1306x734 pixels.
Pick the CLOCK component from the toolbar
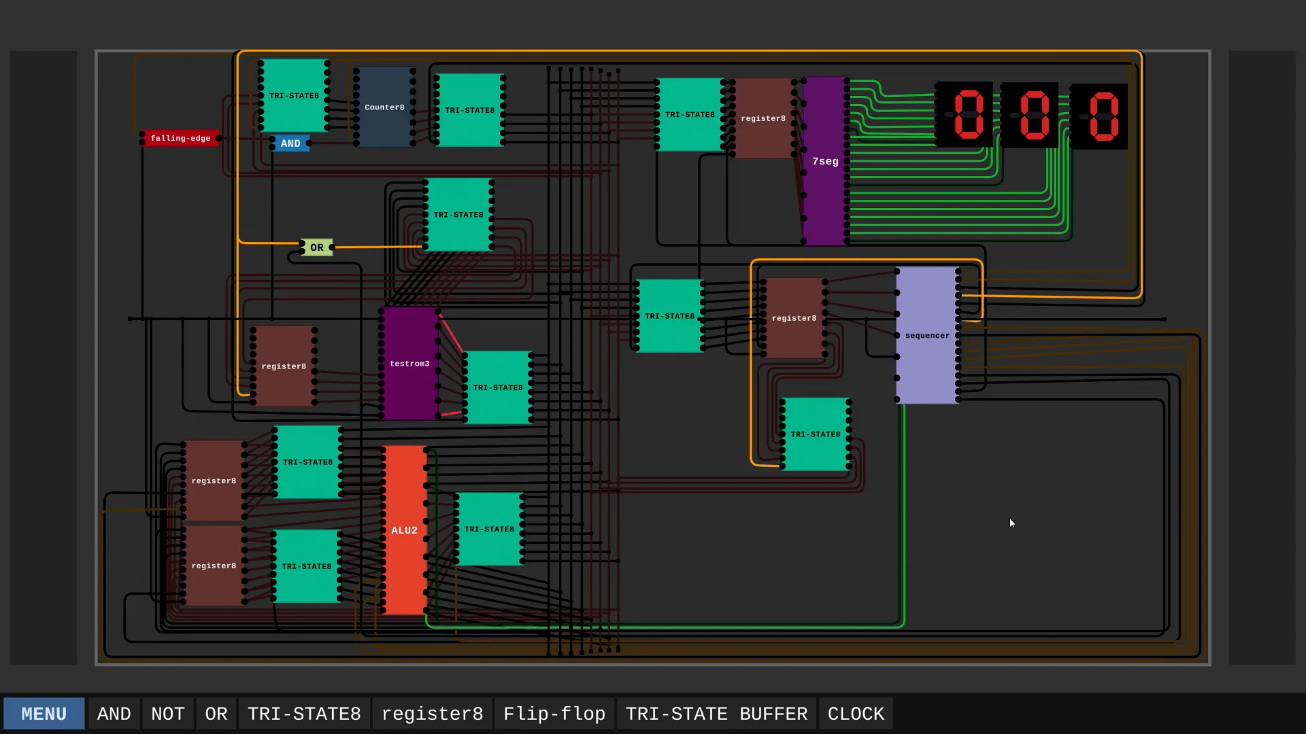tap(854, 713)
